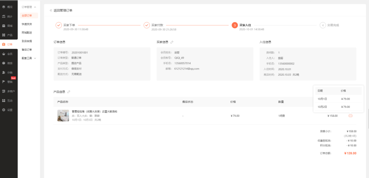Open the 统计 statistics section
The width and height of the screenshot is (369, 178).
pos(8,16)
